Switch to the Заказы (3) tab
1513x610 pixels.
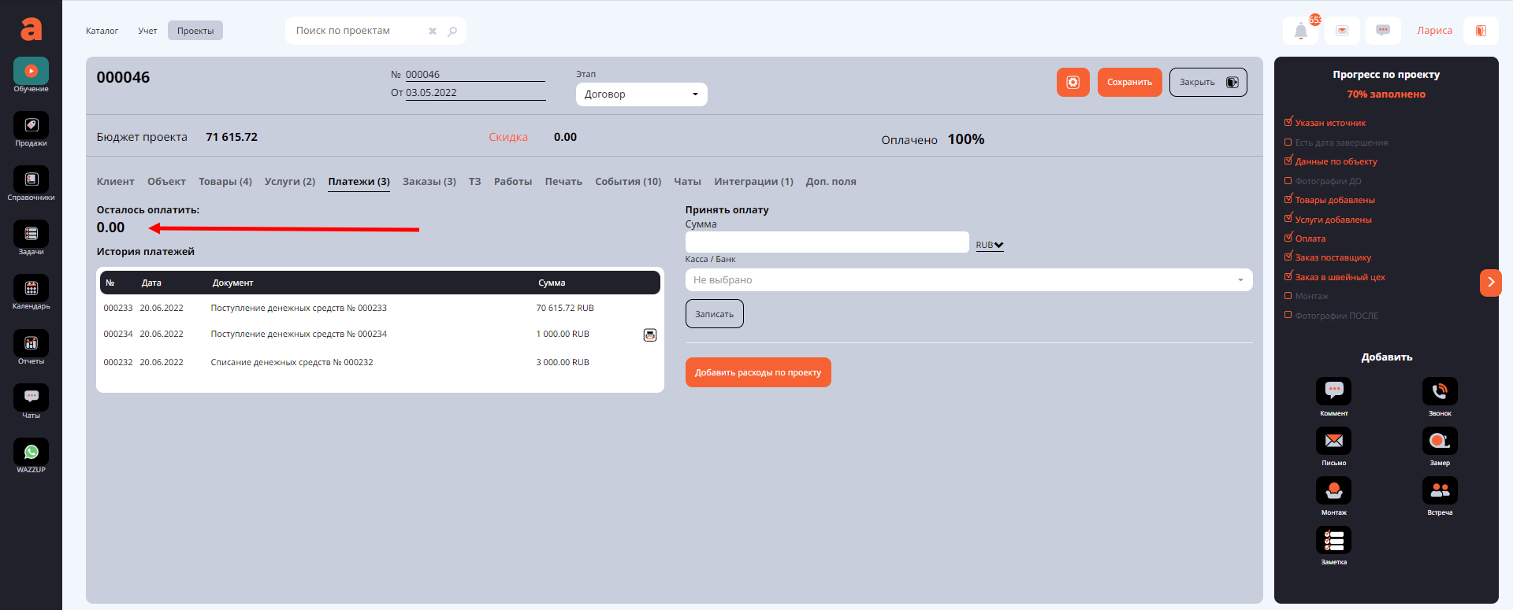click(x=429, y=182)
